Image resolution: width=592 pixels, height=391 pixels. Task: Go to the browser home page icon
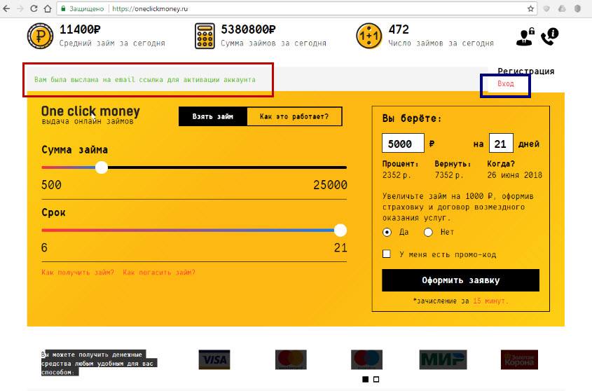[48, 8]
